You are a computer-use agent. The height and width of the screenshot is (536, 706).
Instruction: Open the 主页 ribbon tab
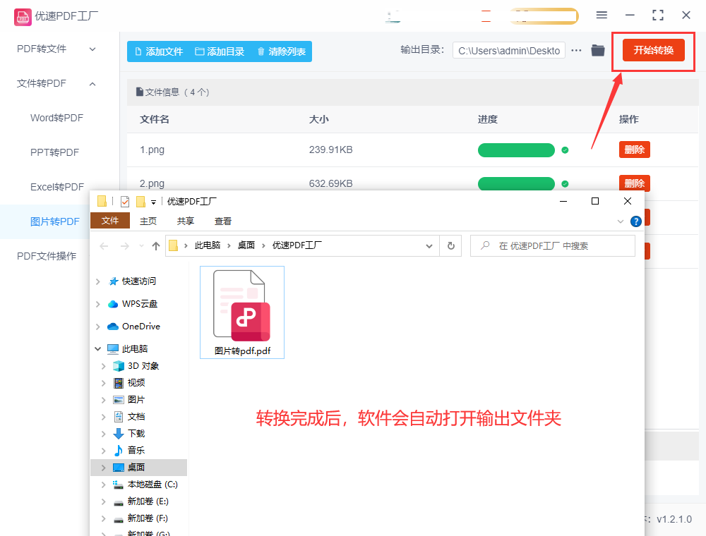click(148, 221)
